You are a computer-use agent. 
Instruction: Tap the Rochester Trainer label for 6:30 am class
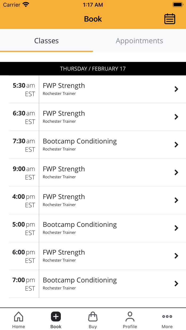[59, 121]
